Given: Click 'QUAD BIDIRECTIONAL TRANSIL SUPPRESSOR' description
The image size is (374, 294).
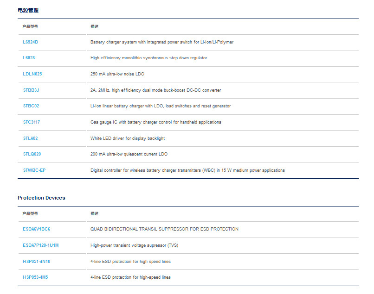Looking at the screenshot, I should (164, 229).
